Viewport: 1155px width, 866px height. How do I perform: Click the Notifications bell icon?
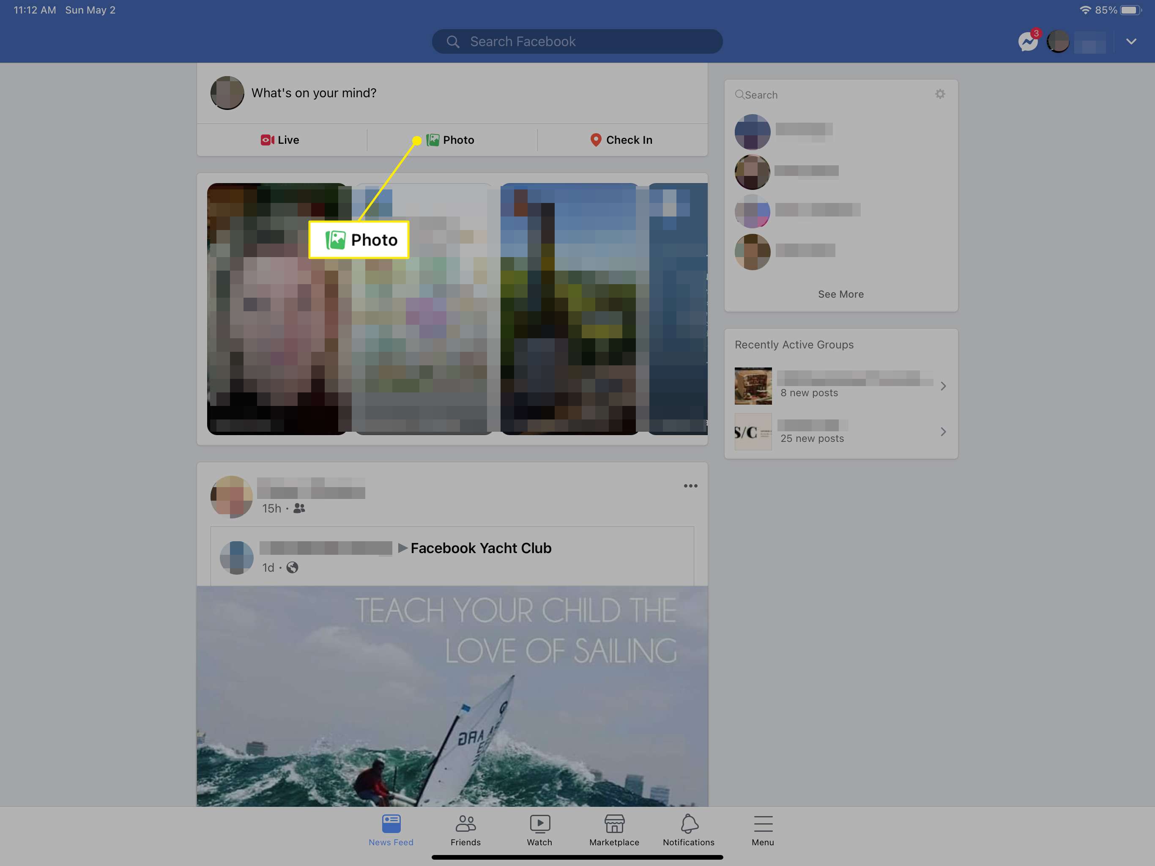tap(688, 828)
